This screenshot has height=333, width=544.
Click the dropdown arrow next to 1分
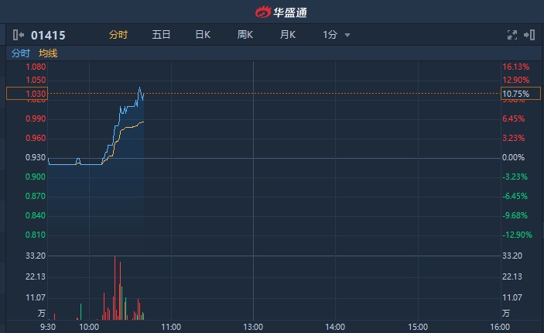coord(347,36)
